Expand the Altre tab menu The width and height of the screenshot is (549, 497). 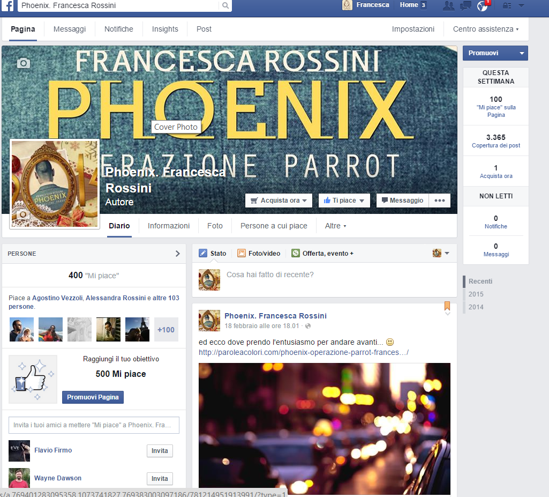(335, 226)
